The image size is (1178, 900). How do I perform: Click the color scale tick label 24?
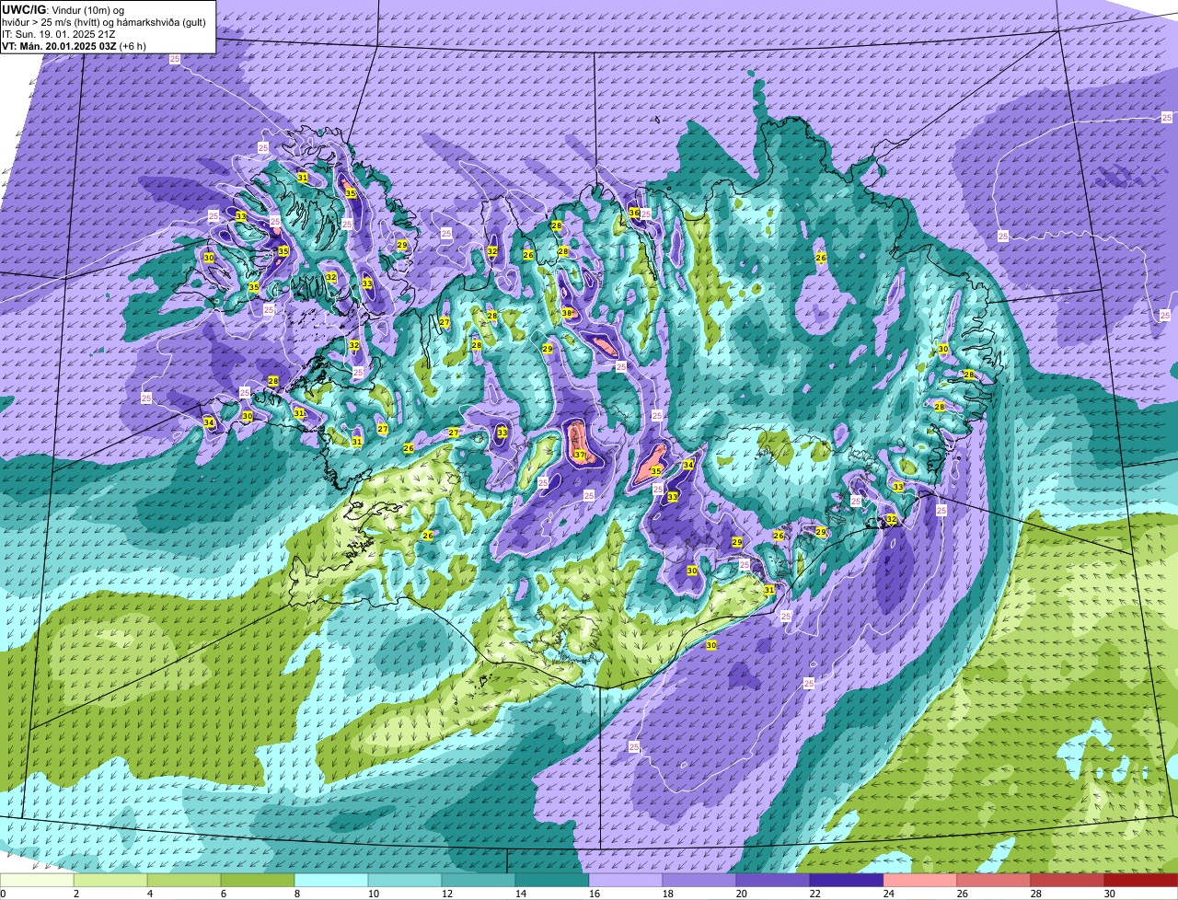point(889,894)
